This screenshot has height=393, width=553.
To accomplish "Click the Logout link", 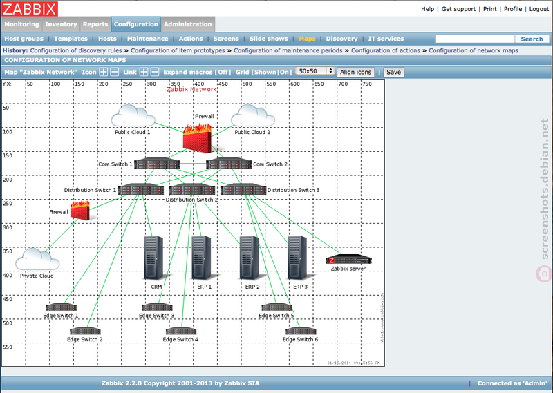I will pos(539,9).
